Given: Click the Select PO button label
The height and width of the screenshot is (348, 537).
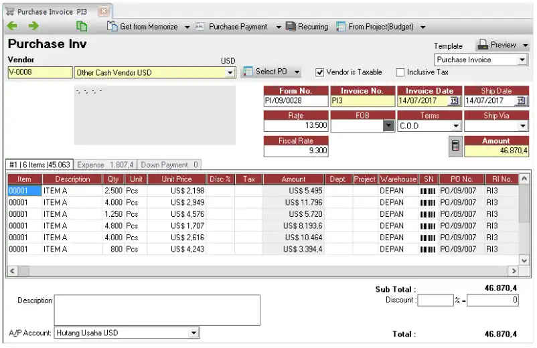Looking at the screenshot, I should (x=271, y=72).
